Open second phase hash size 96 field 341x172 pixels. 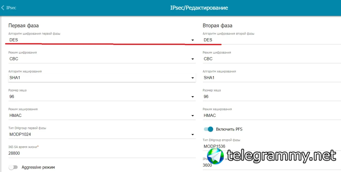click(x=272, y=97)
